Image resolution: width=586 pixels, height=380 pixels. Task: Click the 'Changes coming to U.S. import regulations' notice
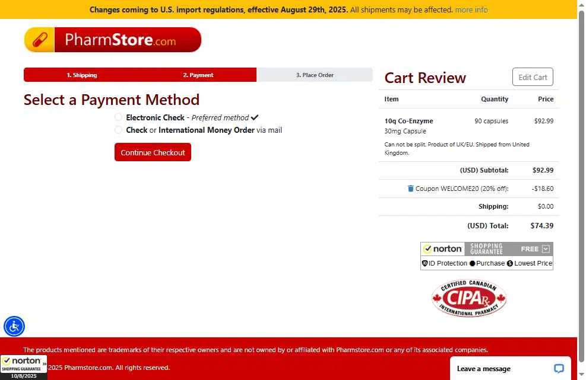218,9
